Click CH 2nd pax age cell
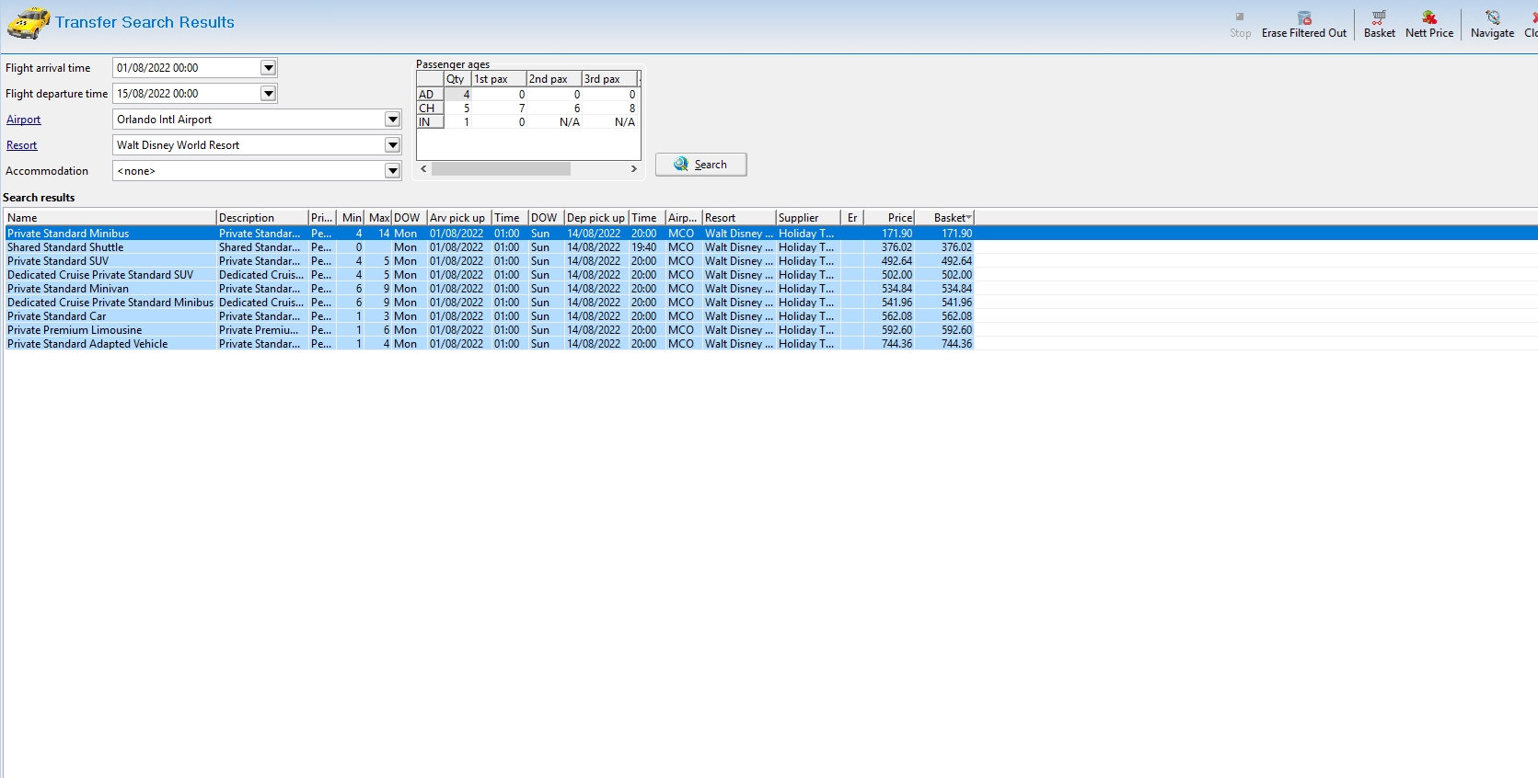 (x=555, y=109)
